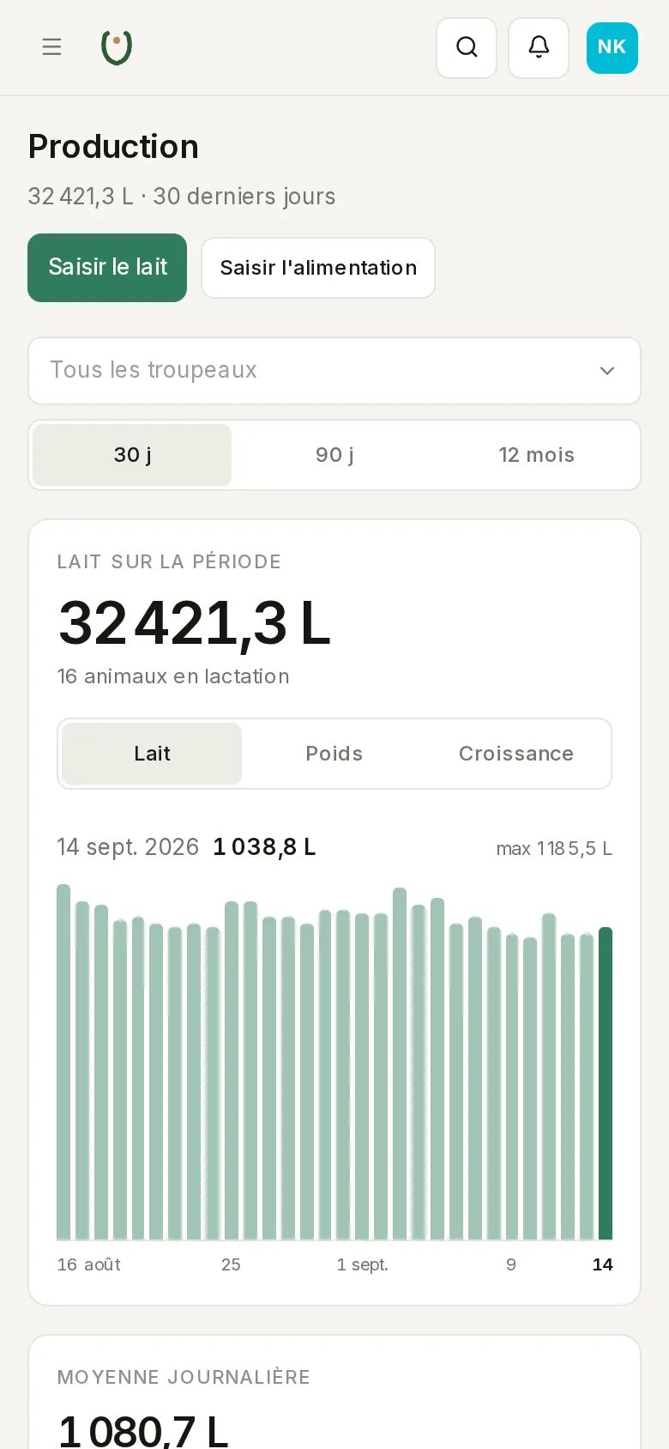Click the 25 date axis label
The height and width of the screenshot is (1449, 669).
231,1264
